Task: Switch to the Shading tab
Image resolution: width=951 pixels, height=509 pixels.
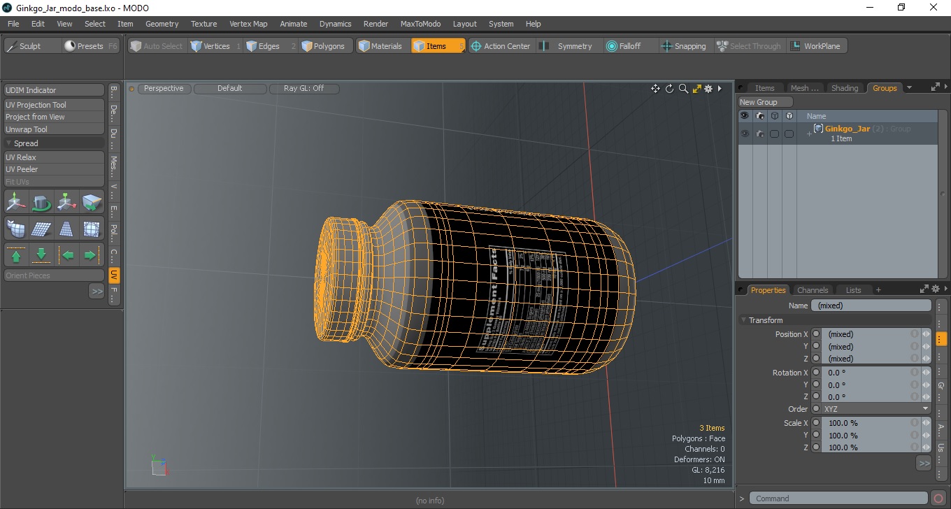Action: point(844,88)
